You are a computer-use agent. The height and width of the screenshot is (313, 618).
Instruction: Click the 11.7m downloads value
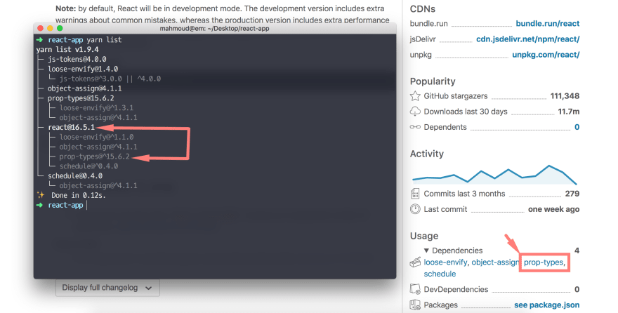[568, 112]
